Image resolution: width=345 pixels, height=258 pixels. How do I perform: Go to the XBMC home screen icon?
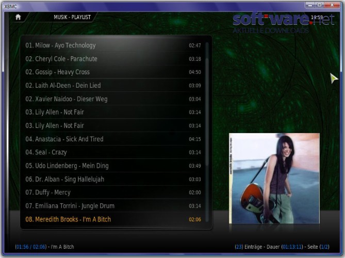(x=18, y=17)
